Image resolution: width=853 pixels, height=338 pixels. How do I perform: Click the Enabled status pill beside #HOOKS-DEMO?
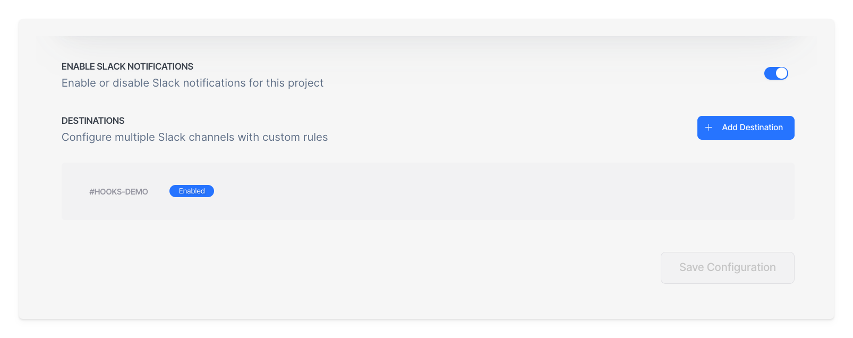[x=191, y=191]
